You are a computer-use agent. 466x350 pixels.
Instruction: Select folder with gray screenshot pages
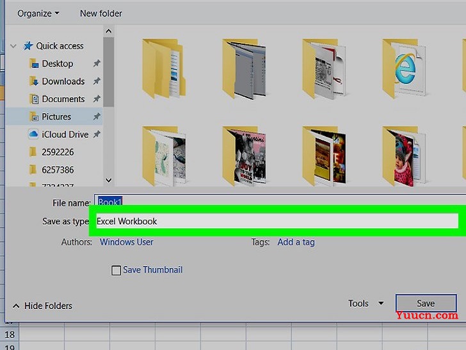(244, 69)
